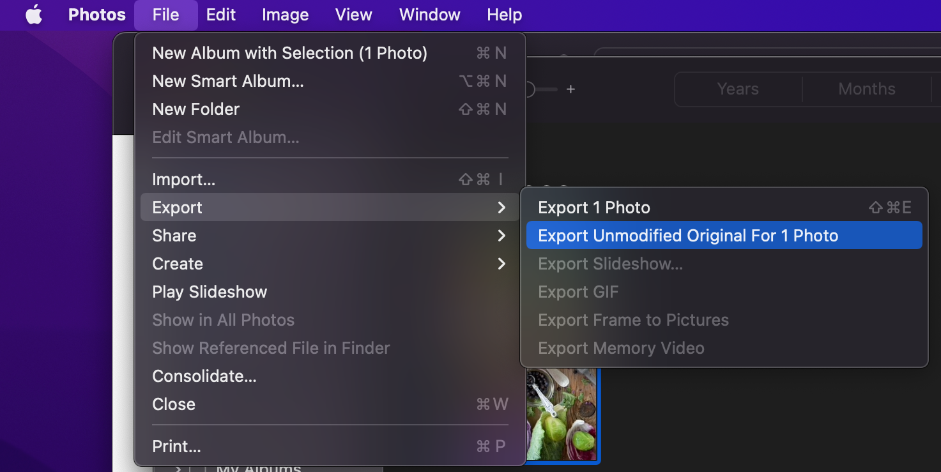Select the Export submenu item in File menu
The image size is (941, 472).
[x=330, y=208]
